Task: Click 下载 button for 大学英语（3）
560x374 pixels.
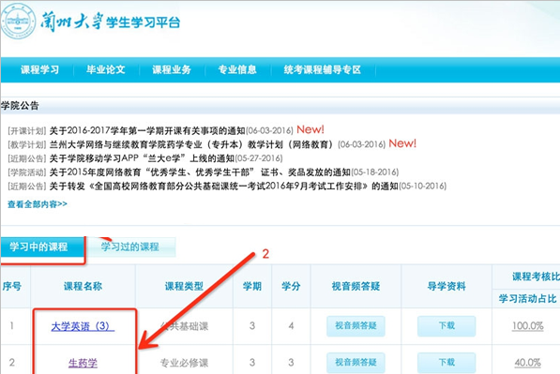Action: point(446,326)
